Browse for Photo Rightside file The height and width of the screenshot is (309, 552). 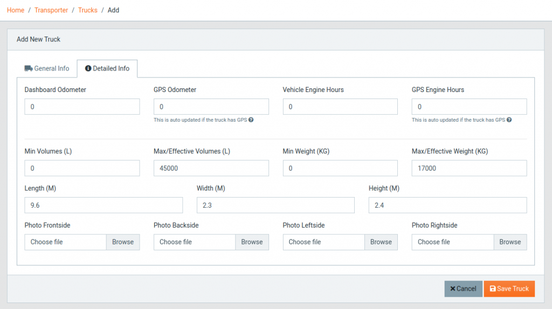[510, 242]
